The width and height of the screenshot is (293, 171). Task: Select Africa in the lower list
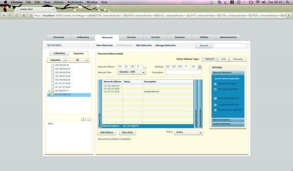pos(50,124)
